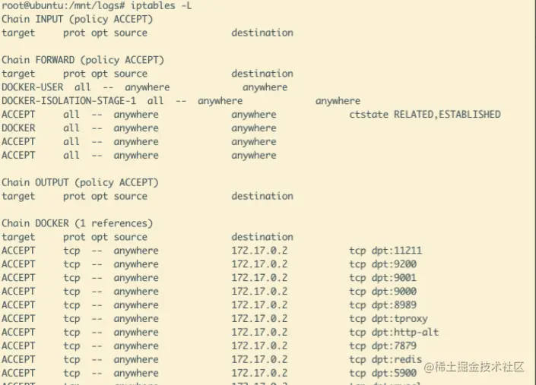Select the "Chain OUTPUT (policy ACCEPT)" line
The image size is (536, 385).
tap(80, 183)
